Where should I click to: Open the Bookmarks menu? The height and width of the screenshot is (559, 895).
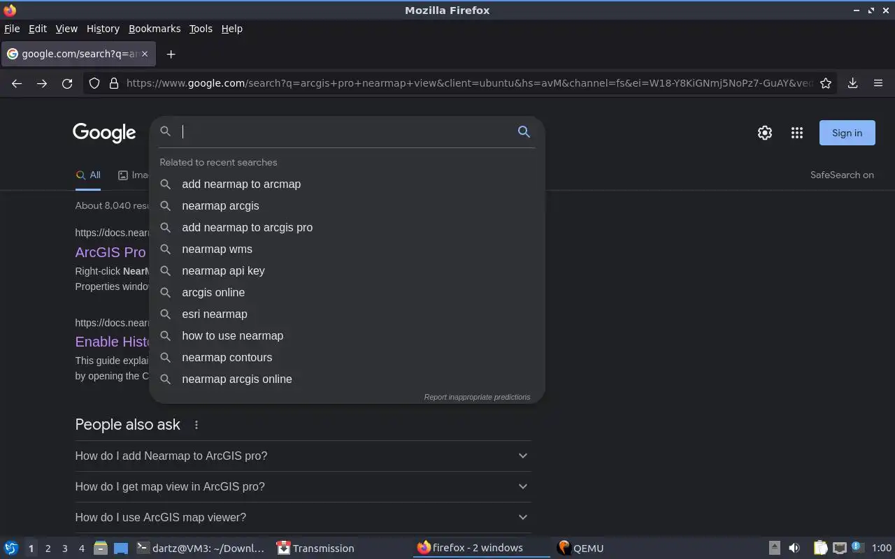(155, 29)
